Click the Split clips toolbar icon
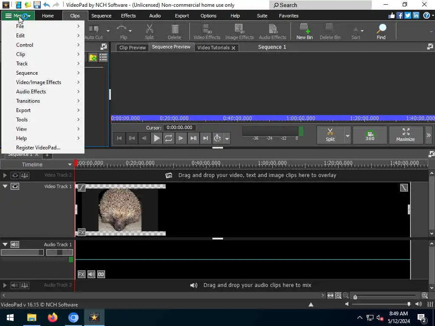The height and width of the screenshot is (326, 435). pyautogui.click(x=149, y=32)
